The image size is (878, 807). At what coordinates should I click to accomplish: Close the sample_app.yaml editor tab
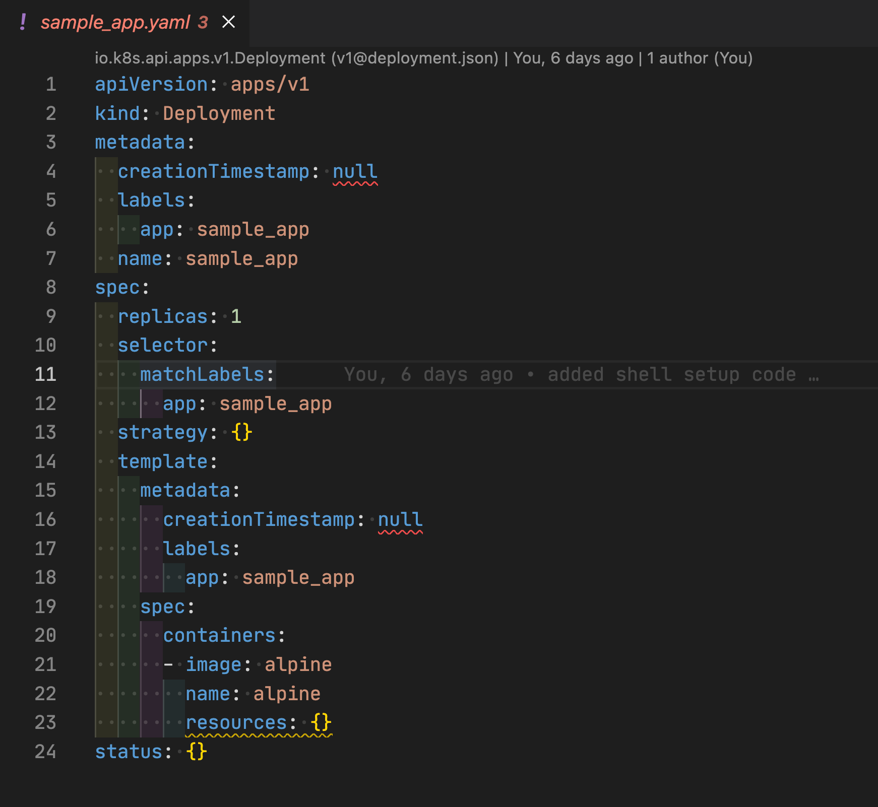coord(229,22)
